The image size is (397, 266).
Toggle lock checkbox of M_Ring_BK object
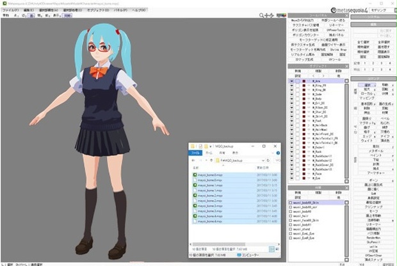point(298,90)
